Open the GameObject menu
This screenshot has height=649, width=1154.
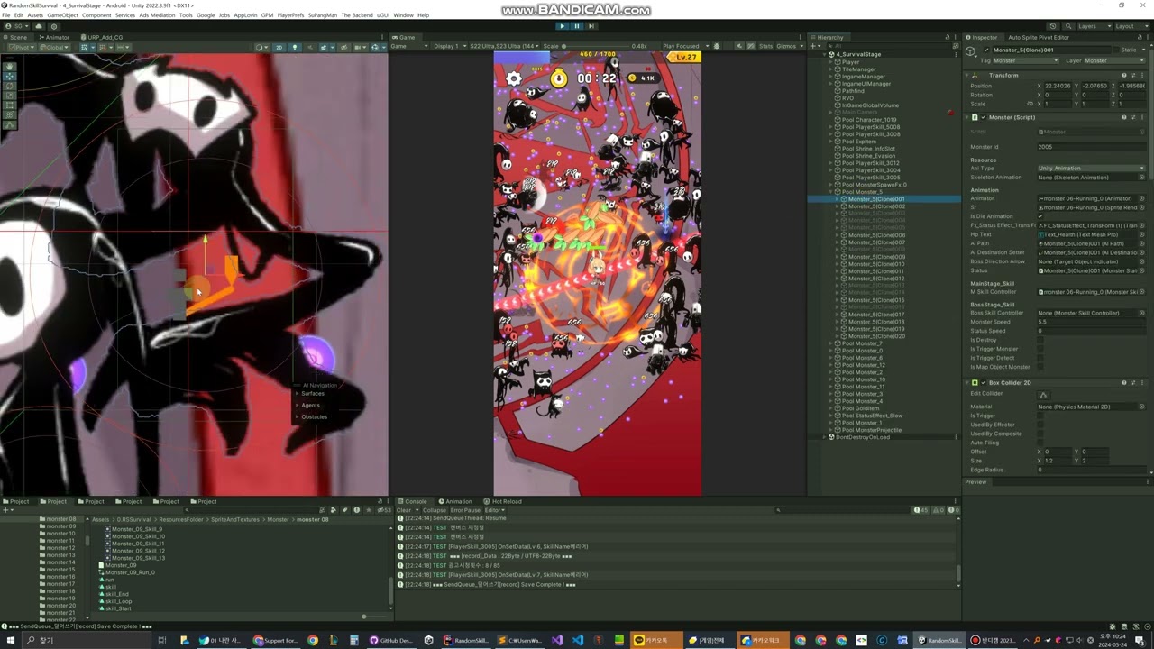(x=63, y=15)
